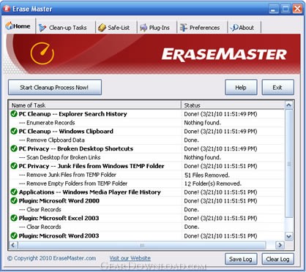This screenshot has height=272, width=306.
Task: Click the Exit button
Action: click(x=277, y=87)
